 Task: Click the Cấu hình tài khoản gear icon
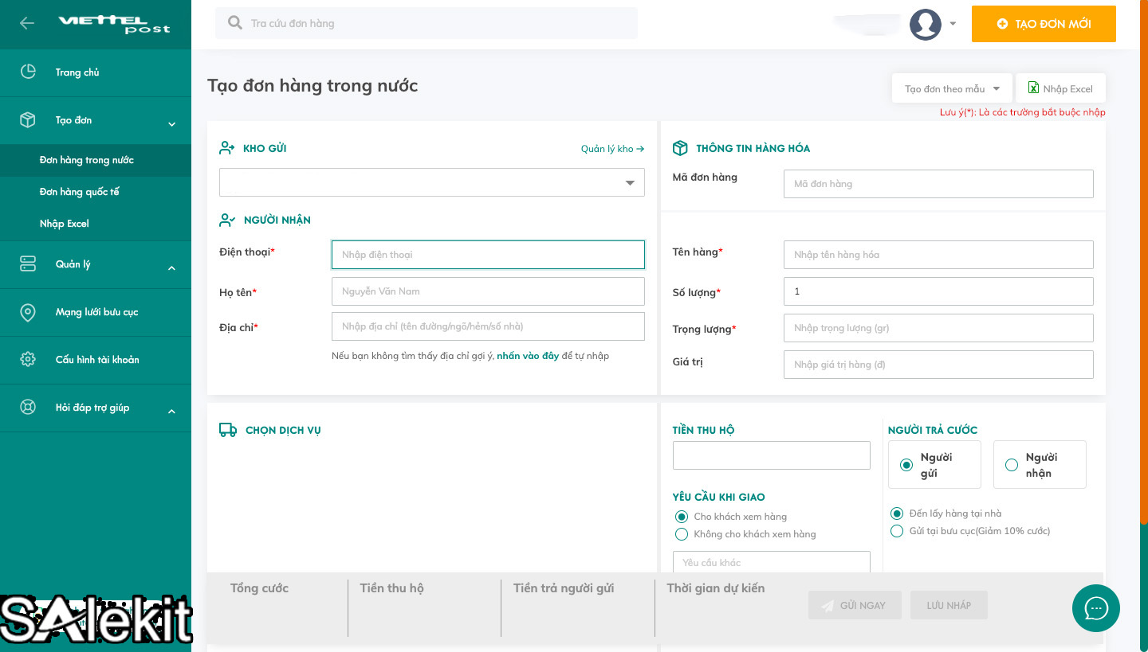click(28, 359)
